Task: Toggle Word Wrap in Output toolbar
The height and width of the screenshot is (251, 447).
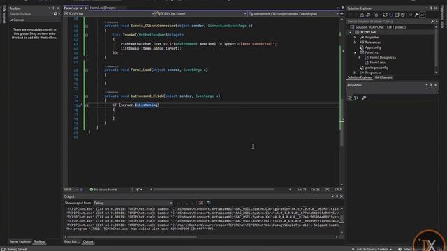Action: click(x=209, y=203)
